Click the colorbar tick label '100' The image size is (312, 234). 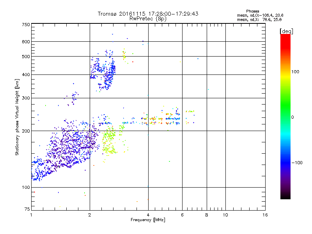(295, 72)
